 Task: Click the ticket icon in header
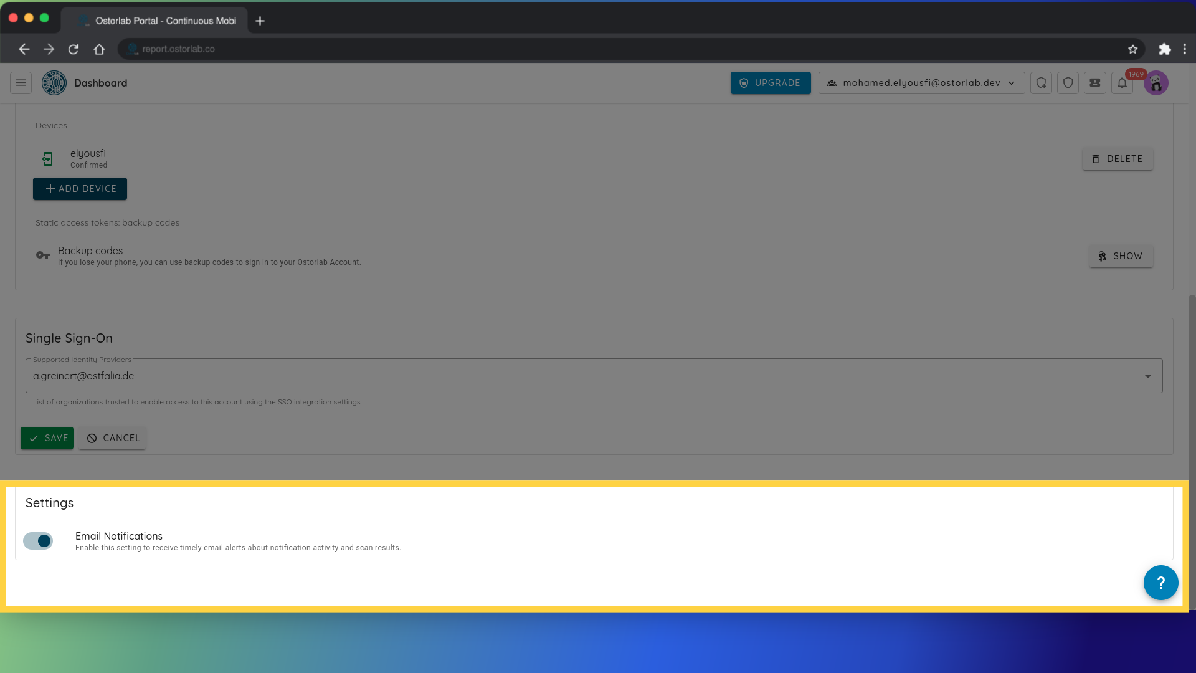(1094, 83)
